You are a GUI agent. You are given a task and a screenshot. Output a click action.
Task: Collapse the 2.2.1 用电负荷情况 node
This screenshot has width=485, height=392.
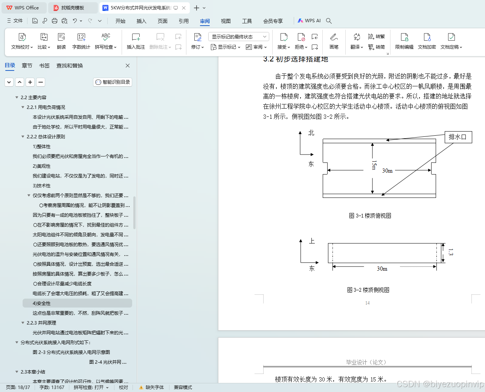[23, 107]
